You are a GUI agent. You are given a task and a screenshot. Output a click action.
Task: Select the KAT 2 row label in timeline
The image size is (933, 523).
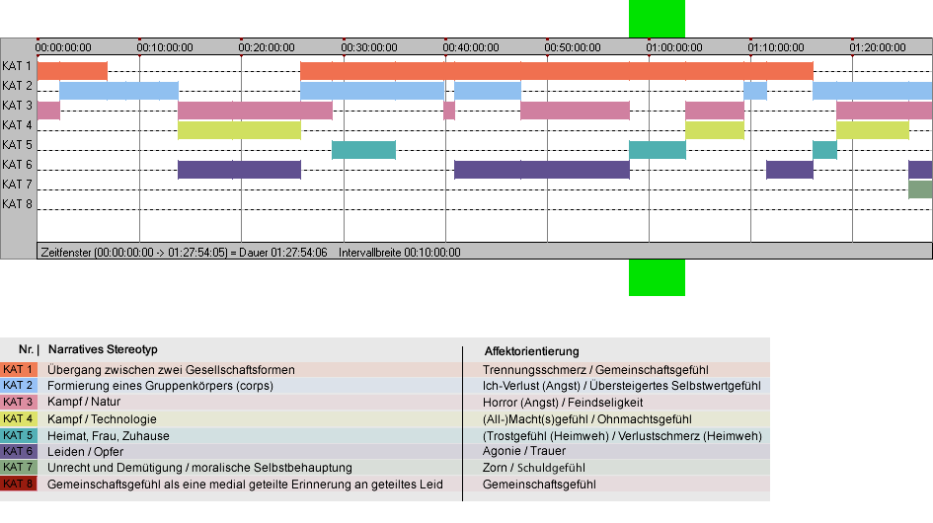(x=17, y=86)
